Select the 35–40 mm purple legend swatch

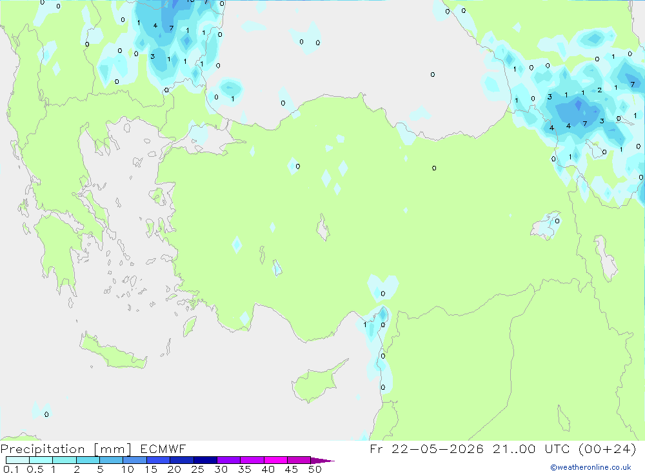click(x=252, y=460)
